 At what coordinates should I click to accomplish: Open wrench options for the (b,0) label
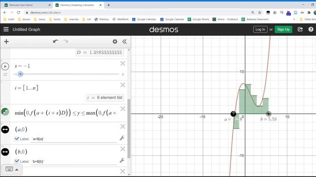[x=122, y=160]
